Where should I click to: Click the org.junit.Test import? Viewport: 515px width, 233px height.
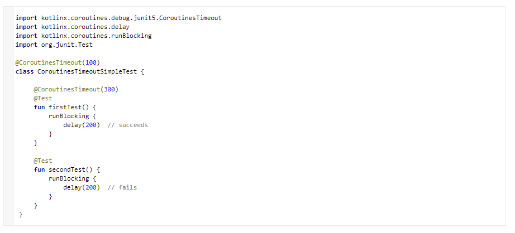pos(54,45)
